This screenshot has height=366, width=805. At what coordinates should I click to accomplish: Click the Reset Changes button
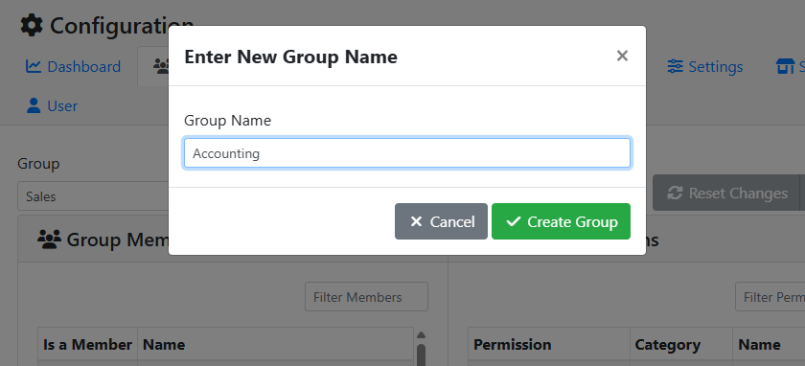click(726, 193)
